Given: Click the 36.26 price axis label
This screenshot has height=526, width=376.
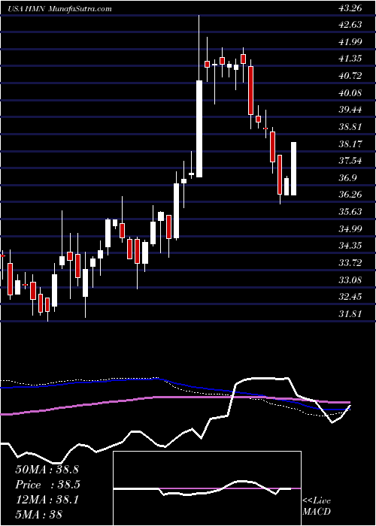Looking at the screenshot, I should [350, 195].
